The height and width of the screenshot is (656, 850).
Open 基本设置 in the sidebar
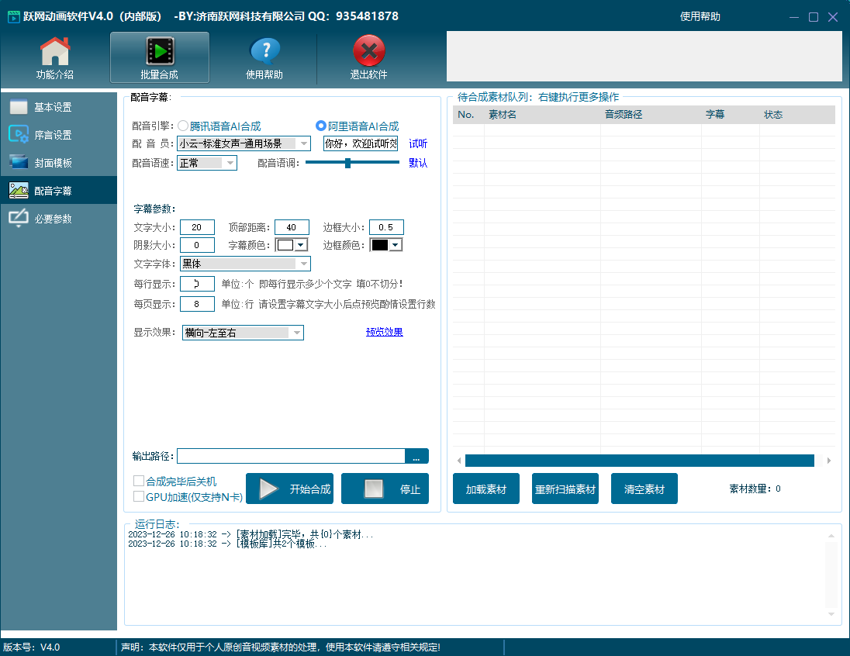pyautogui.click(x=58, y=107)
